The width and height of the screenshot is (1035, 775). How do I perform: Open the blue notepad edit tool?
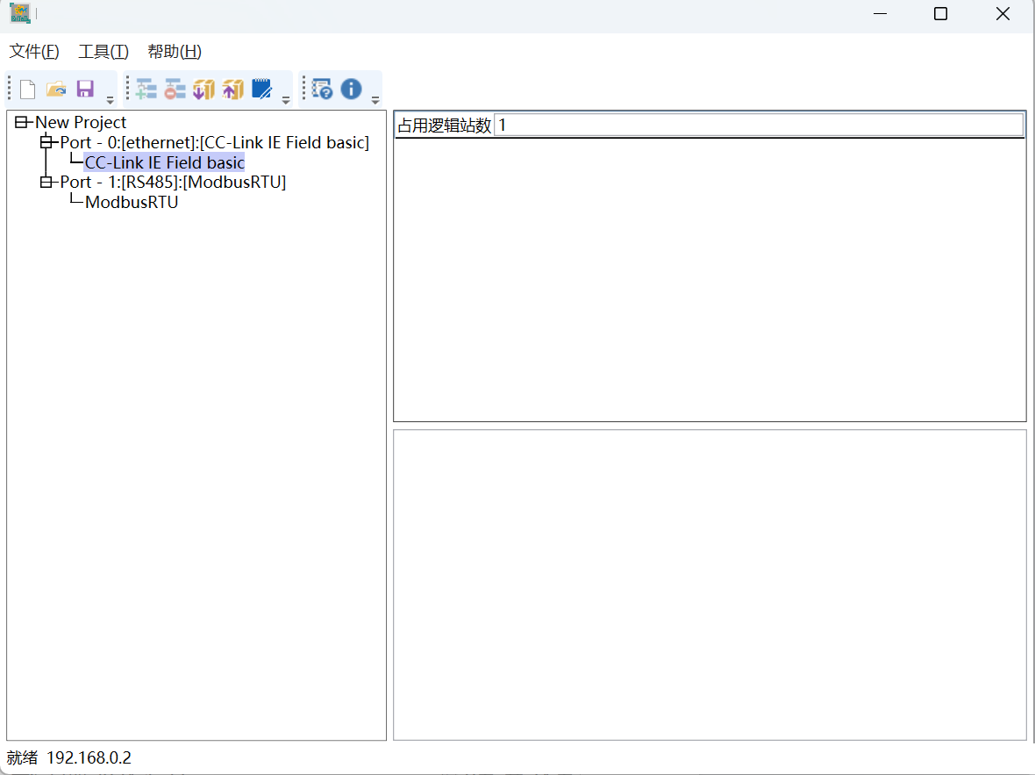tap(262, 89)
